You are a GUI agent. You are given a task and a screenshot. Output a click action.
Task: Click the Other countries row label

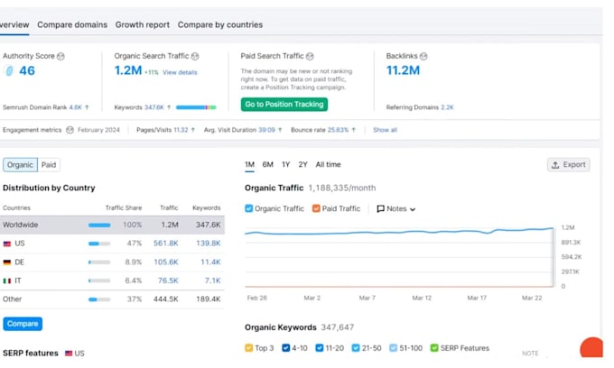coord(12,299)
